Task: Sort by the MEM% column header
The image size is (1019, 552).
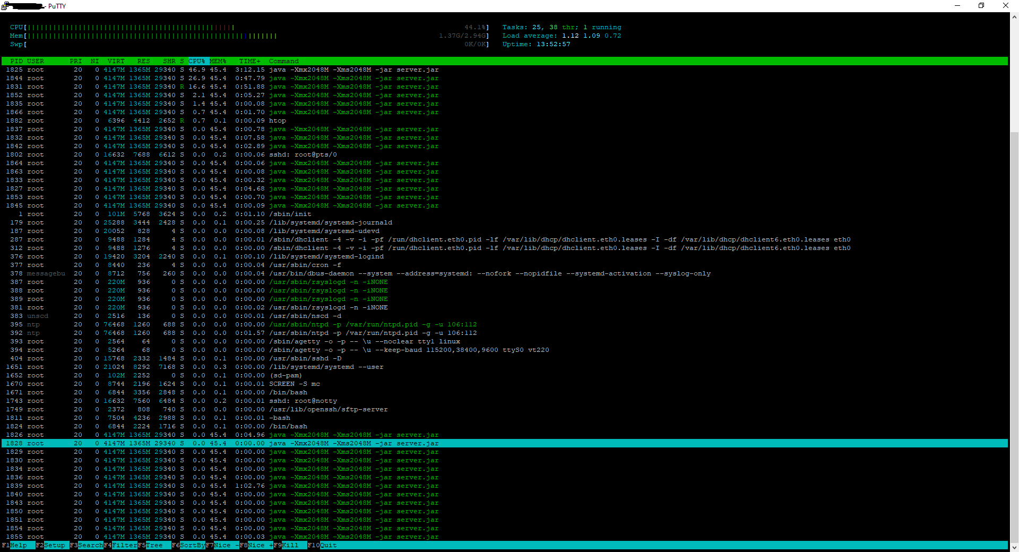Action: point(218,61)
